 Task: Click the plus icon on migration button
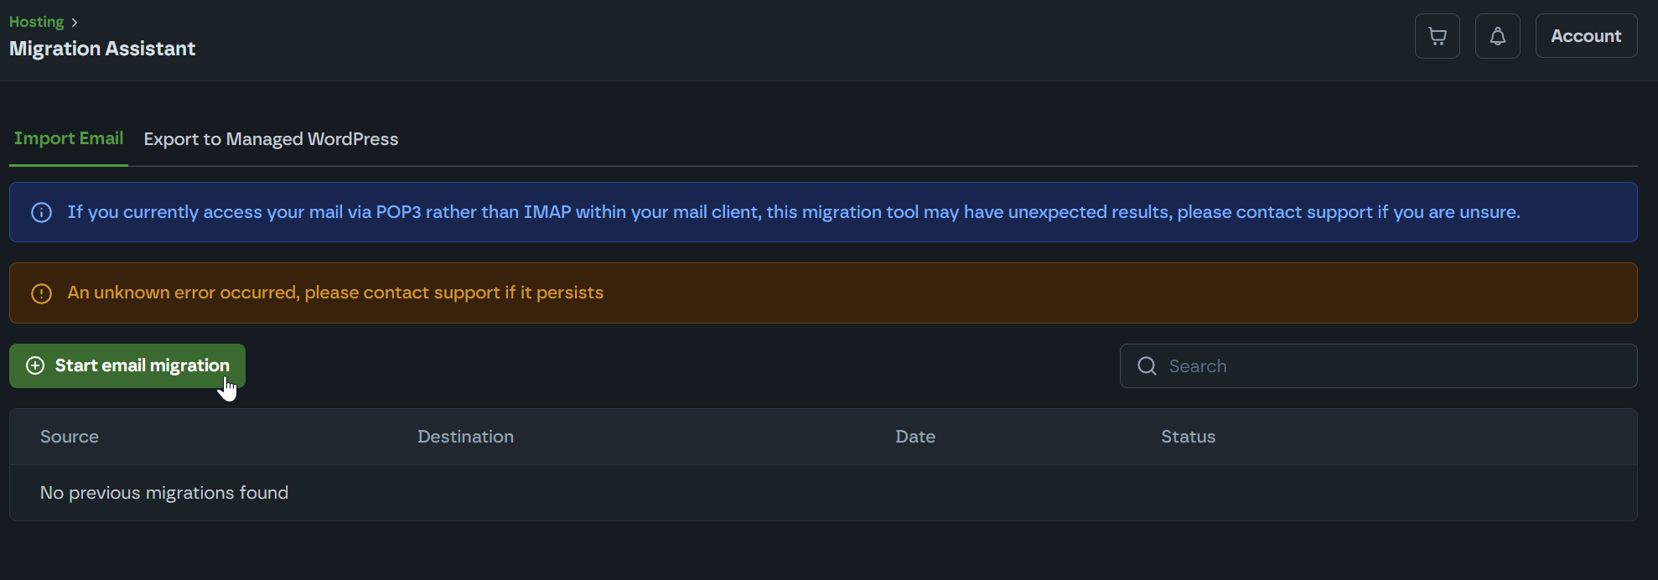coord(35,365)
